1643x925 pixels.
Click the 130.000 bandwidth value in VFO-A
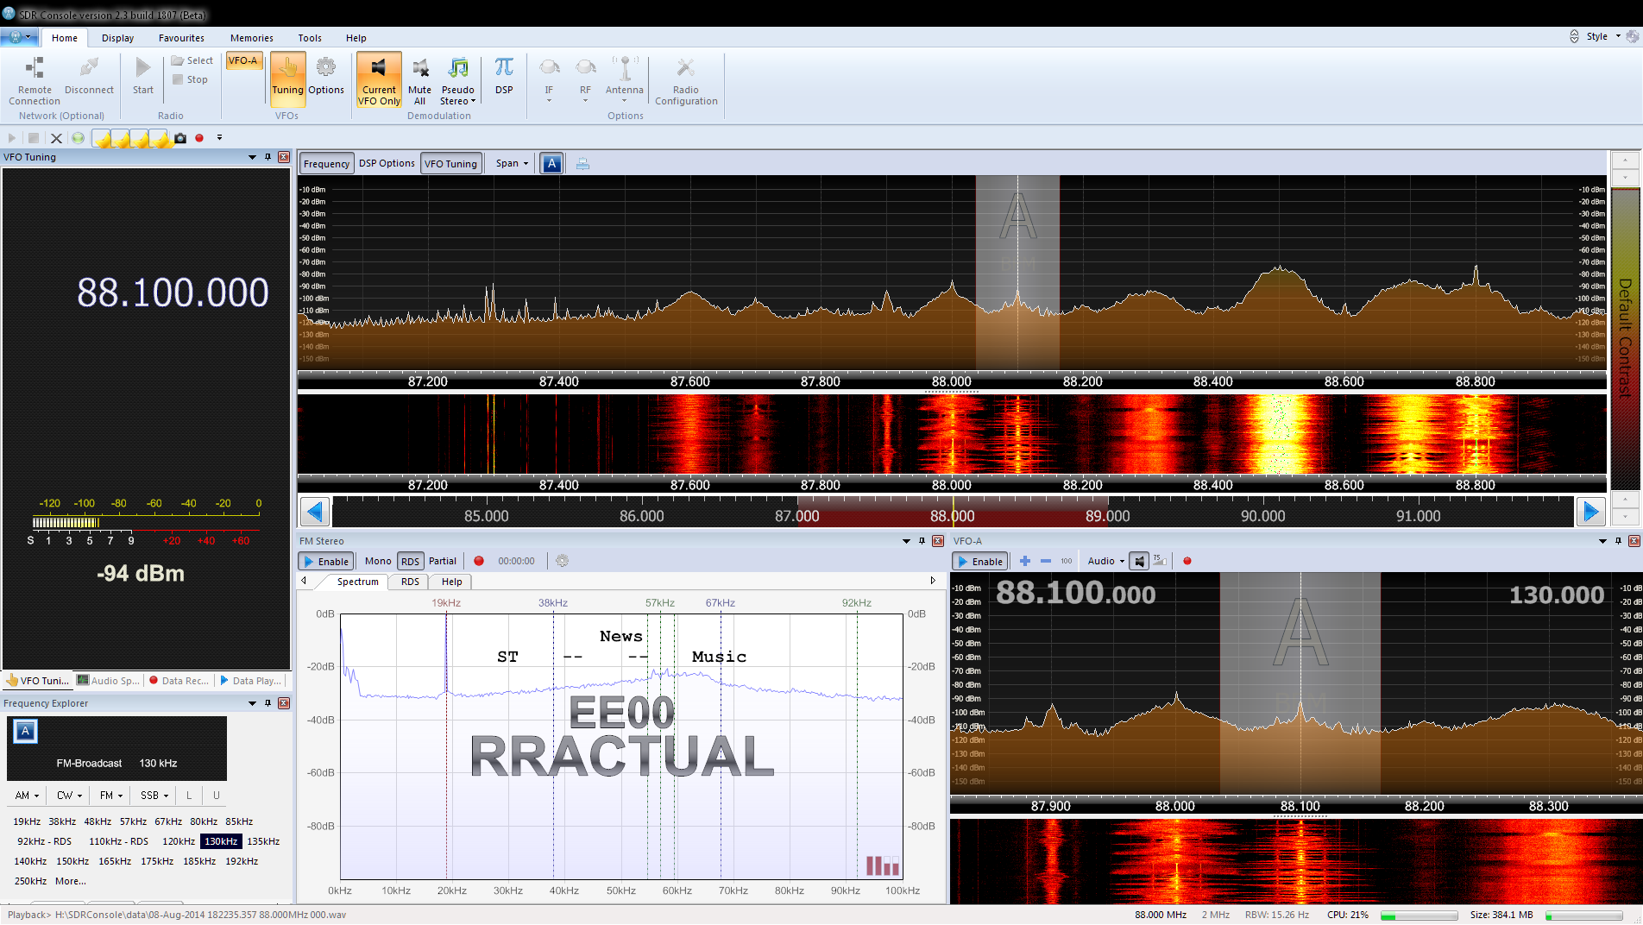point(1556,595)
